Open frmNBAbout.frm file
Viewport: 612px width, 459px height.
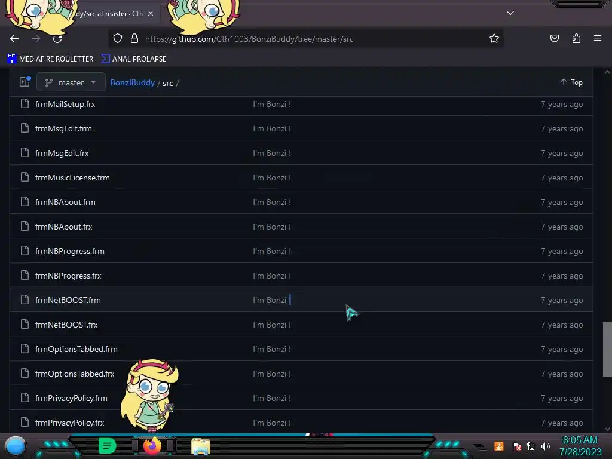coord(65,202)
